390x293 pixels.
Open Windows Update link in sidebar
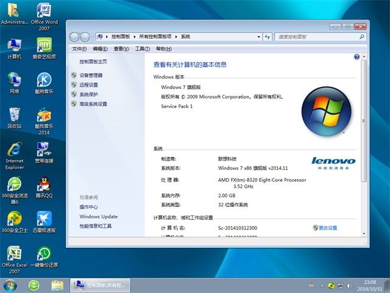[x=98, y=217]
